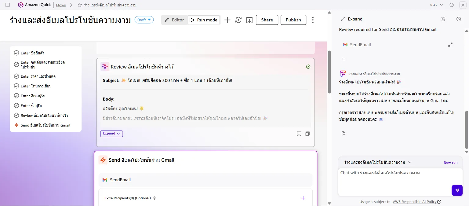469x206 pixels.
Task: Expand the Review email card content
Action: [x=111, y=134]
